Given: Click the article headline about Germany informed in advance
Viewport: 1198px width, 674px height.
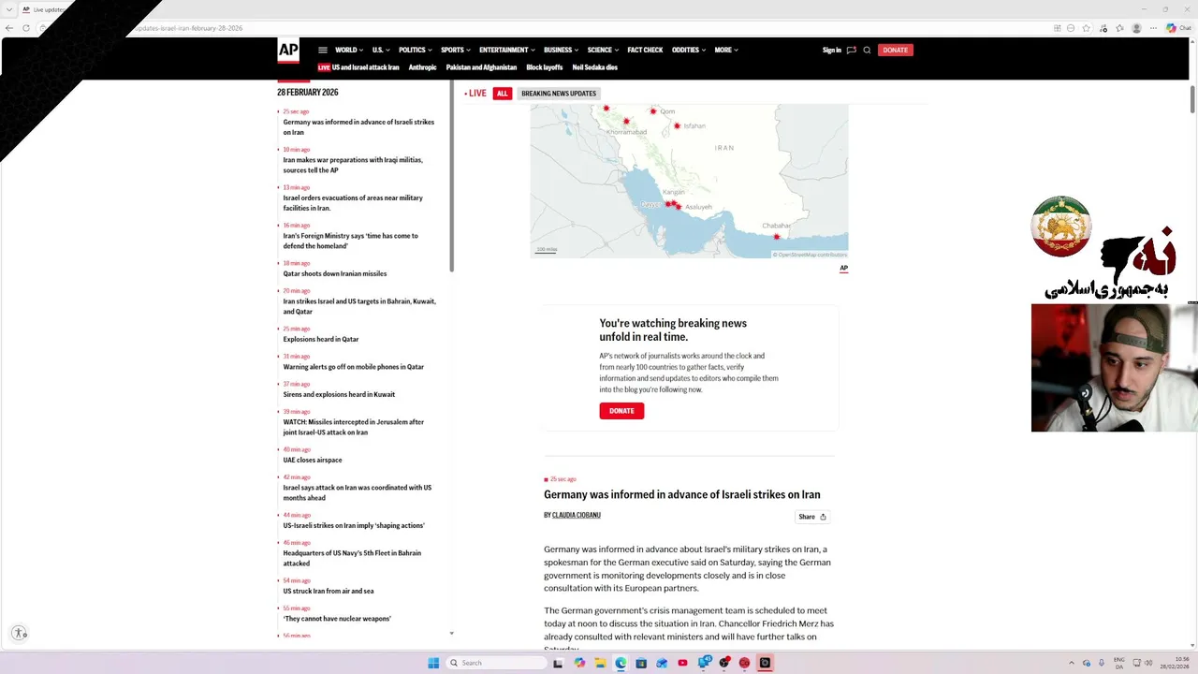Looking at the screenshot, I should pos(682,494).
